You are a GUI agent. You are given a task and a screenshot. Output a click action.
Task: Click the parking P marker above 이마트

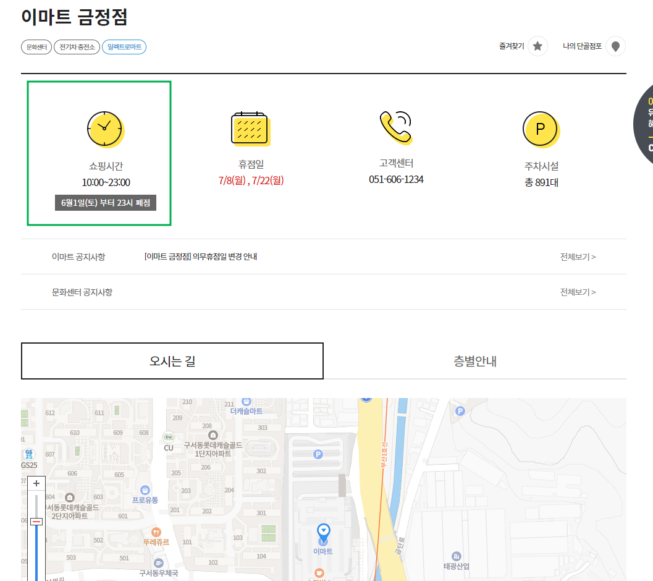click(x=318, y=454)
